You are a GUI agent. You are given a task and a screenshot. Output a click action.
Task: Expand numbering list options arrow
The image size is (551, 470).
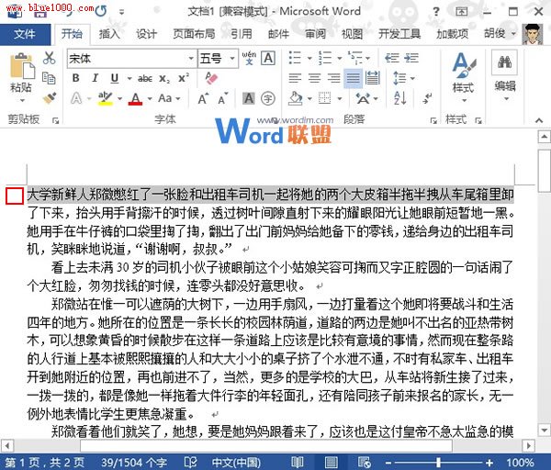340,59
